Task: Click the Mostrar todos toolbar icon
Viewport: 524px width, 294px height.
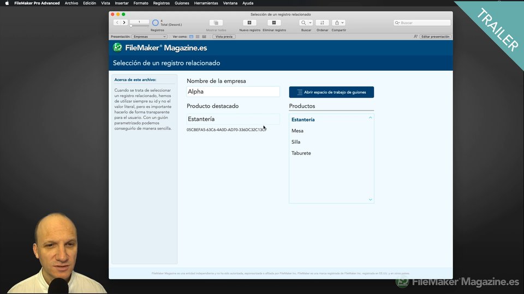Action: click(x=216, y=23)
